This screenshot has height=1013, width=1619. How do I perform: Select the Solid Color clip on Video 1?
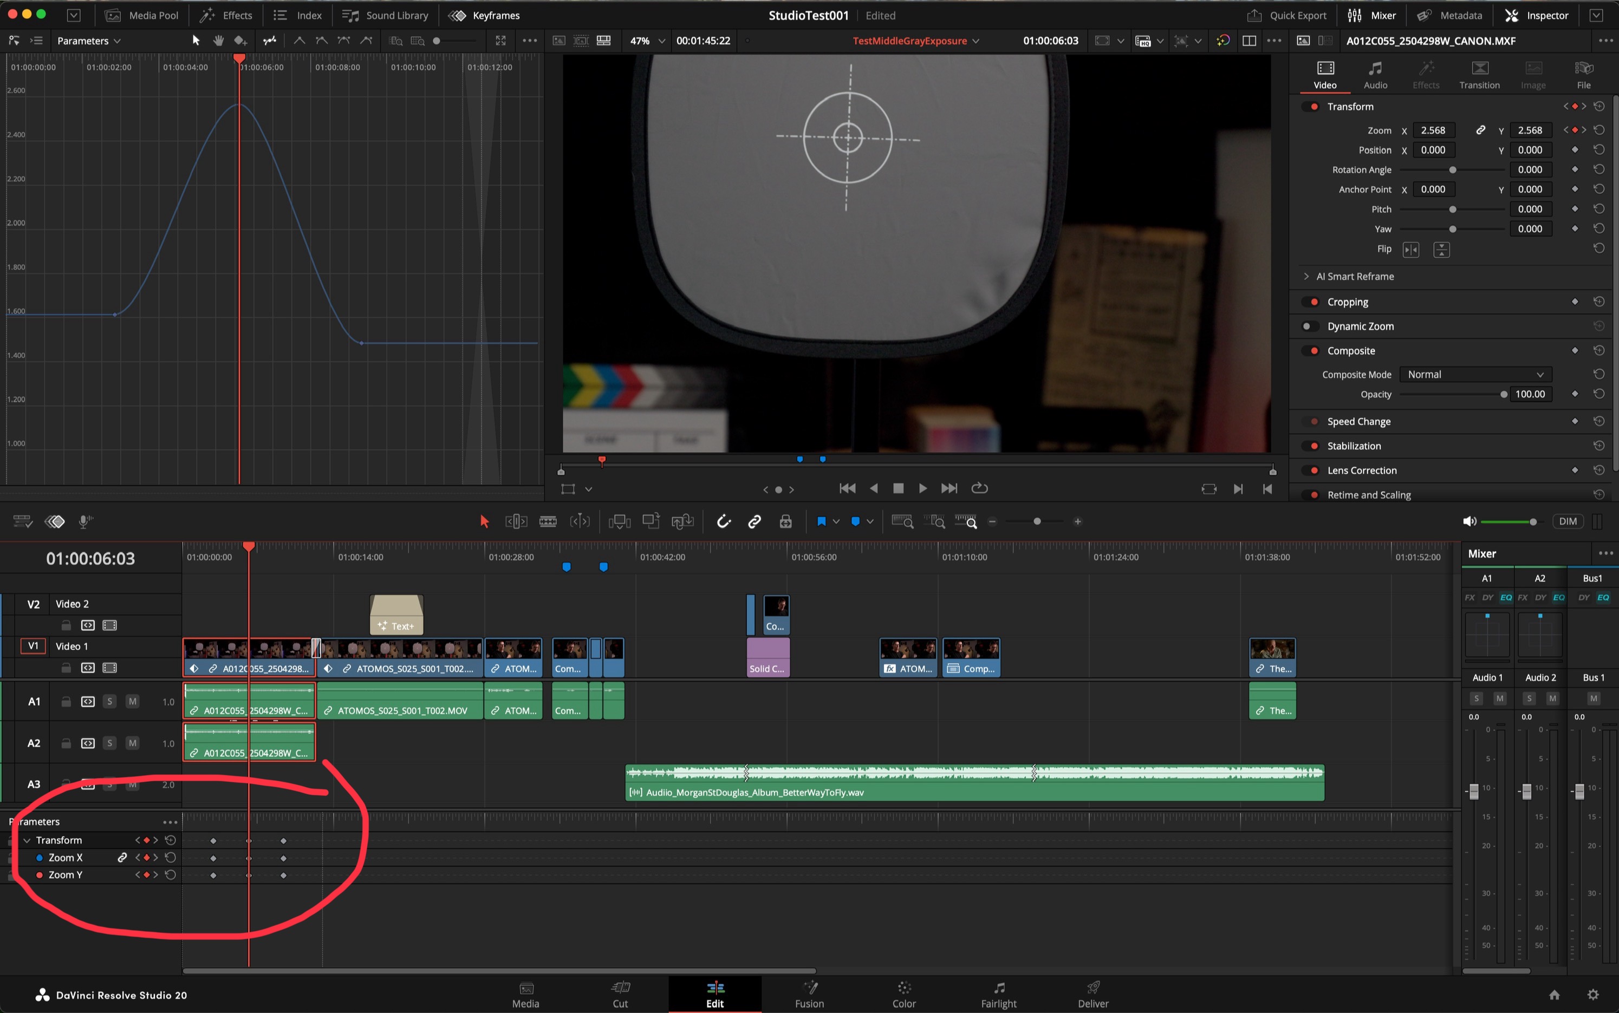tap(768, 657)
